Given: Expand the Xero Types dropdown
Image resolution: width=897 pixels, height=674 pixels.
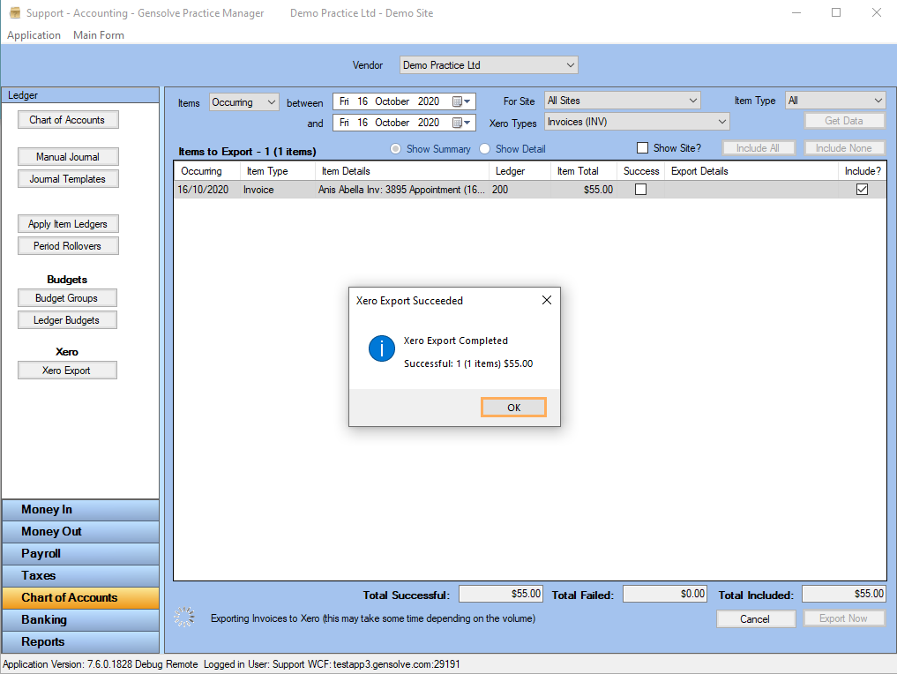Looking at the screenshot, I should coord(722,122).
